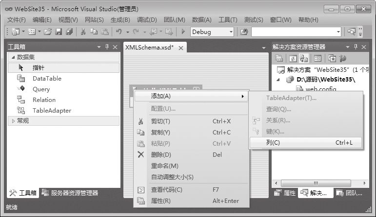Screen dimensions: 376x217
Task: Choose 查看代码(C) in the context menu
Action: click(x=192, y=190)
